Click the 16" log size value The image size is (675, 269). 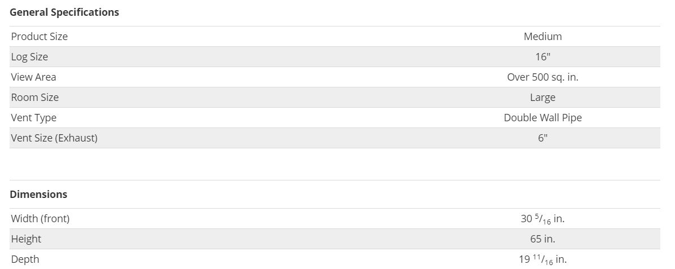(542, 57)
